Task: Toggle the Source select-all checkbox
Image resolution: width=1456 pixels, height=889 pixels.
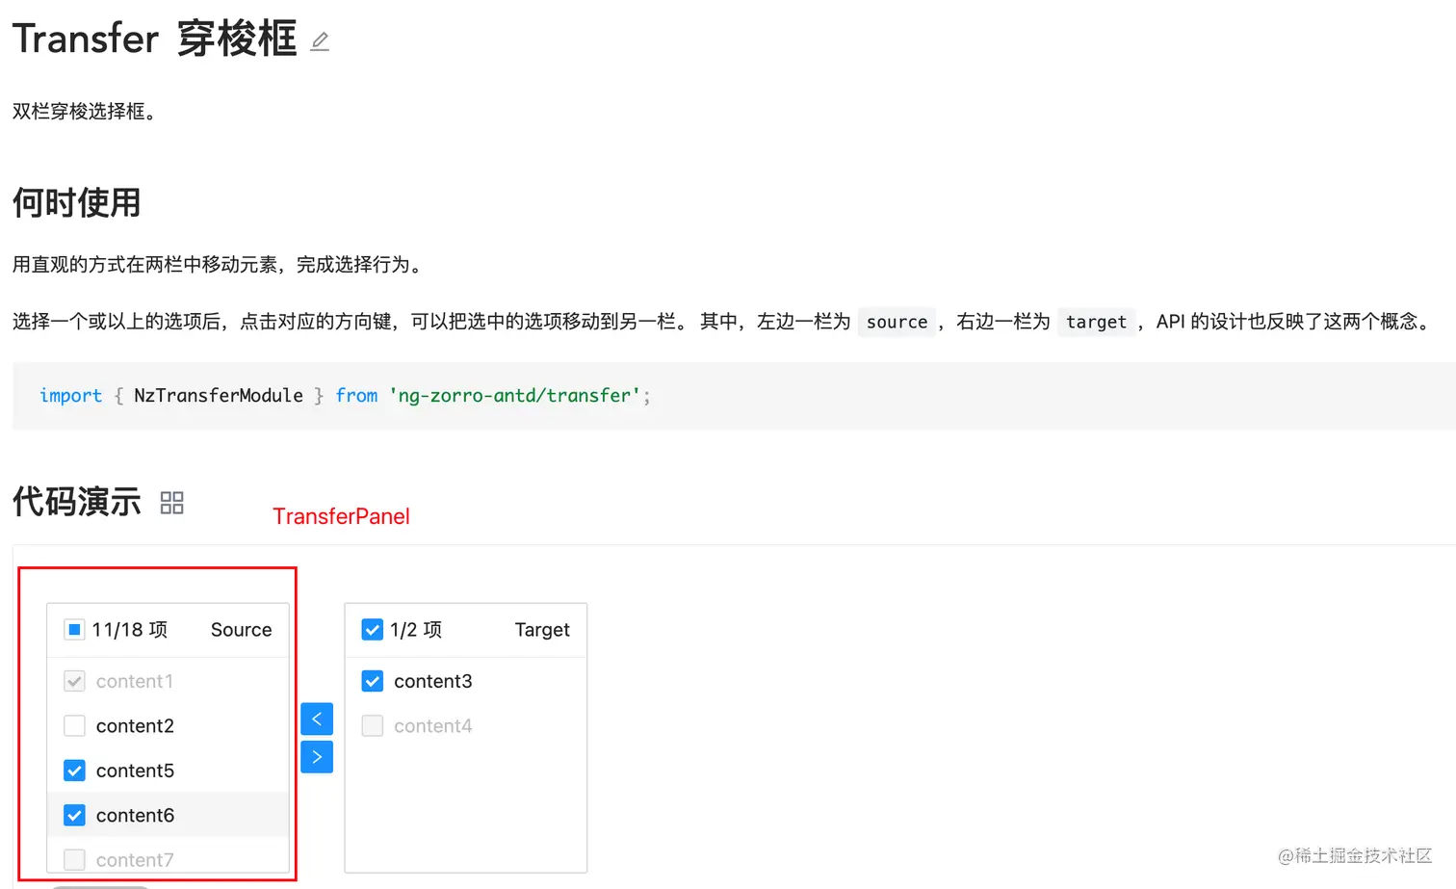Action: [x=74, y=630]
